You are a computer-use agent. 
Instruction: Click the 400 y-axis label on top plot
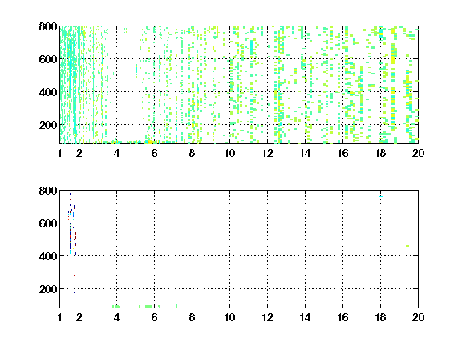point(48,92)
